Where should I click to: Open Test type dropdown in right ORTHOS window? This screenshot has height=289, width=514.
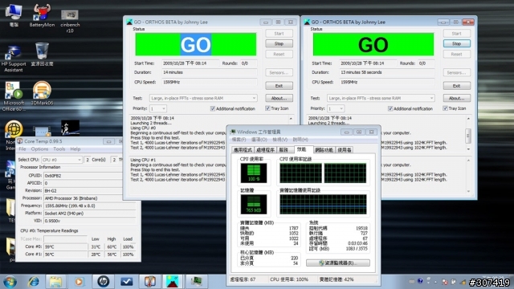[381, 98]
